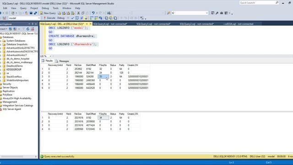Click the Save All icon
Screen dimensions: 293x165
pos(35,13)
